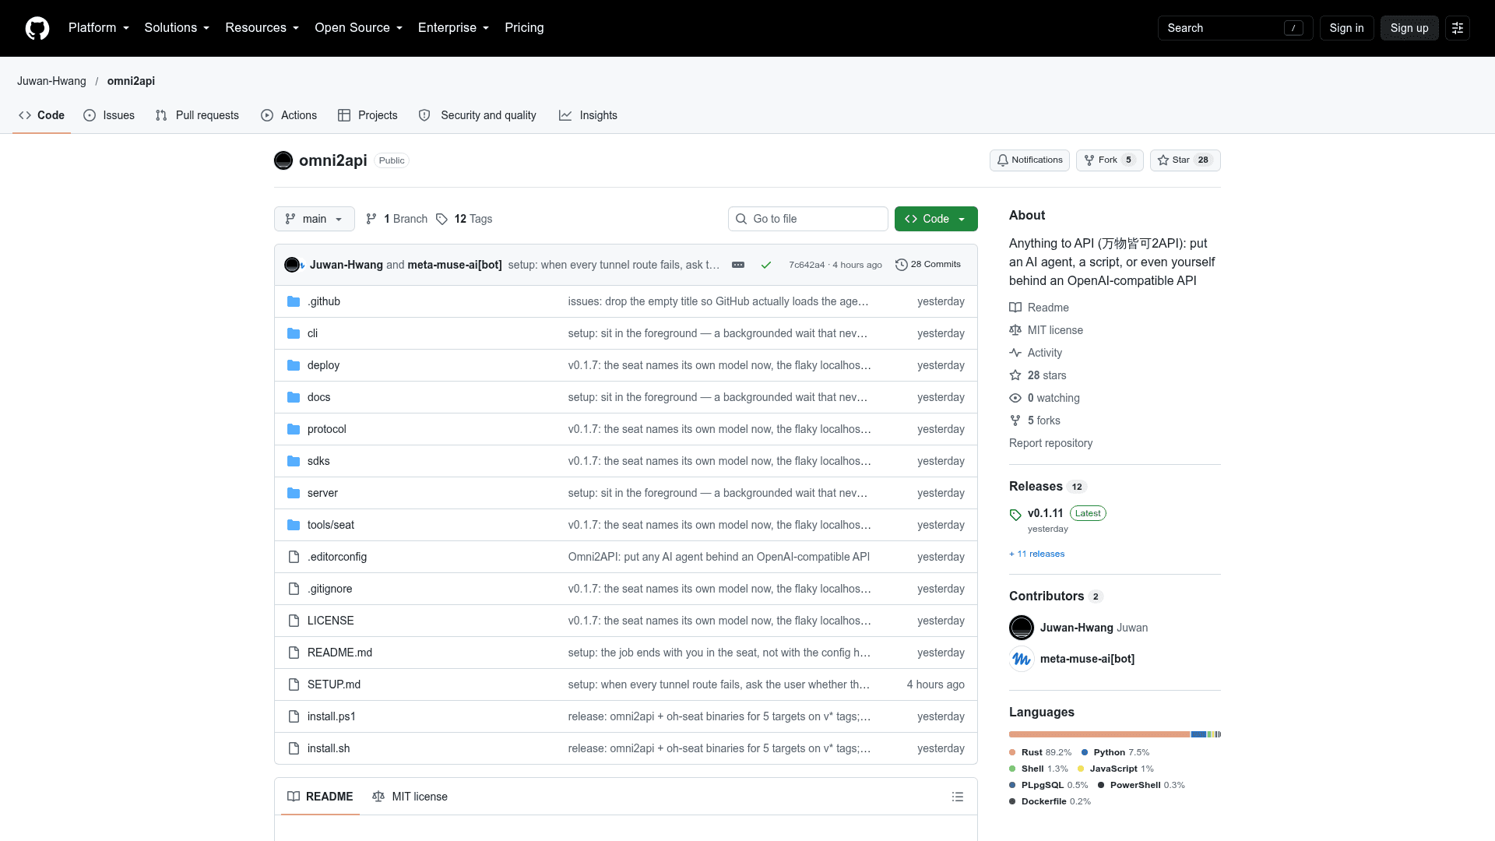Screen dimensions: 1495x841
Task: Open the README outline icon
Action: click(958, 797)
